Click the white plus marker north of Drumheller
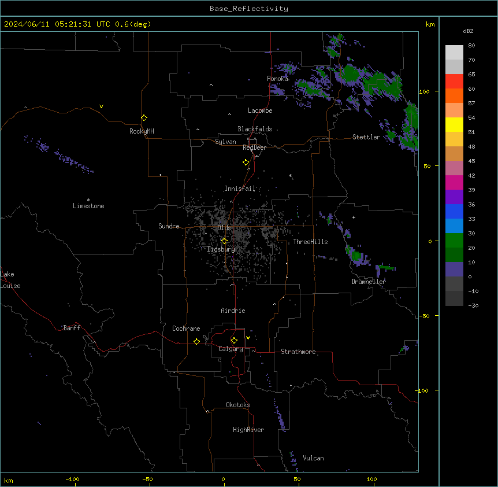Image resolution: width=498 pixels, height=487 pixels. click(354, 217)
